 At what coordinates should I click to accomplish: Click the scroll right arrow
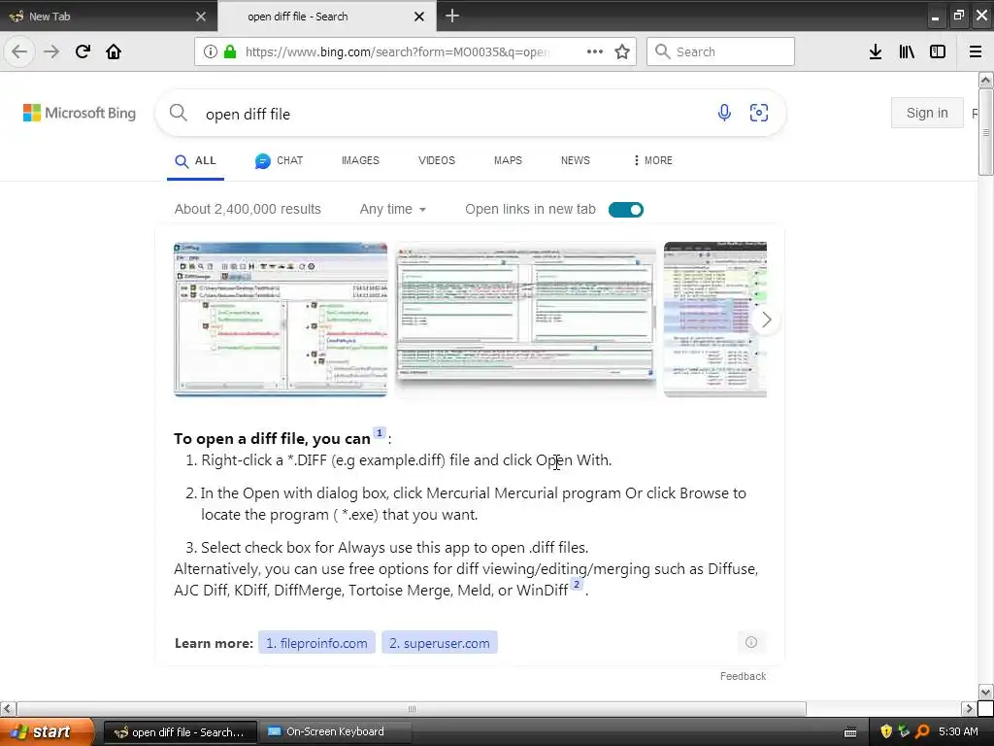pyautogui.click(x=969, y=708)
